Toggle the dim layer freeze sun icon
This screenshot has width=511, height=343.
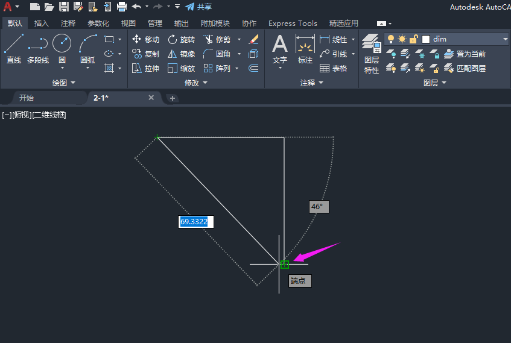coord(402,39)
